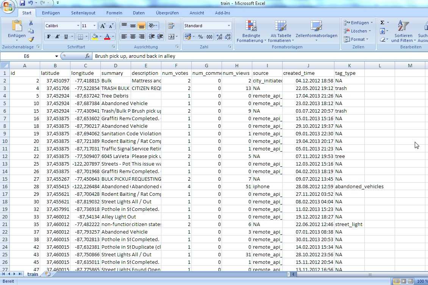This screenshot has width=428, height=285.
Task: Click the Cut (scissors) icon
Action: click(31, 23)
